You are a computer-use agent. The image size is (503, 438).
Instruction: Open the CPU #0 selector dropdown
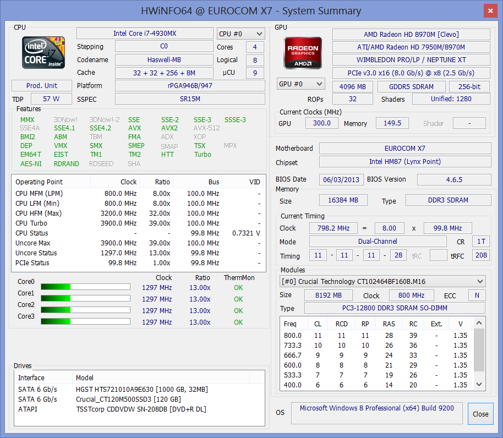(x=241, y=34)
